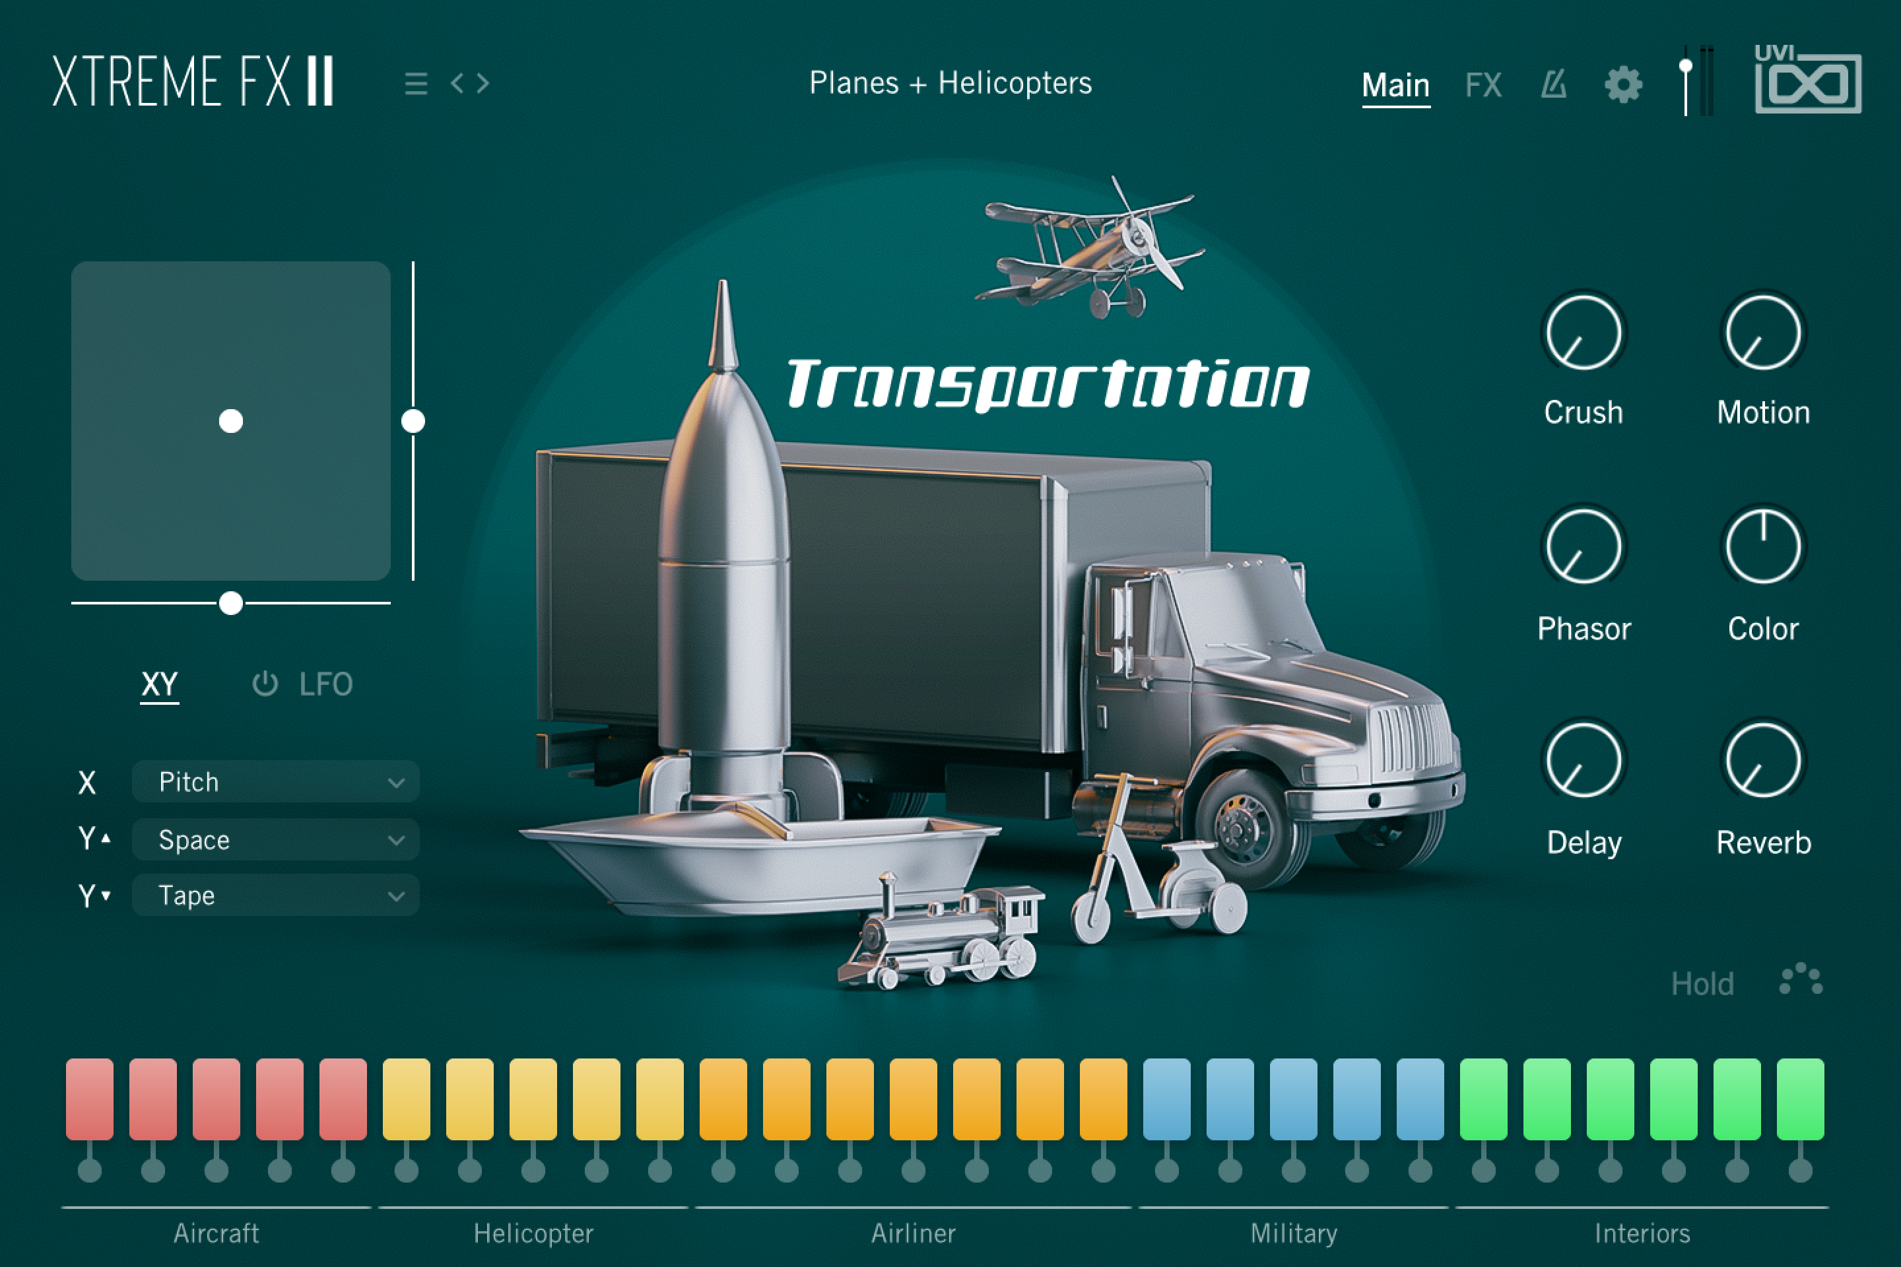Viewport: 1901px width, 1267px height.
Task: Click the Airliner category label
Action: tap(914, 1233)
